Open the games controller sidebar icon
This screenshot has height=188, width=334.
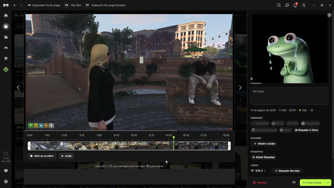tap(6, 48)
